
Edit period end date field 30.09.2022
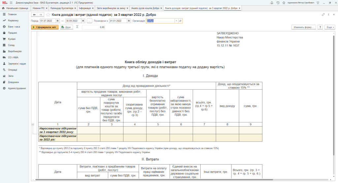click(73, 21)
